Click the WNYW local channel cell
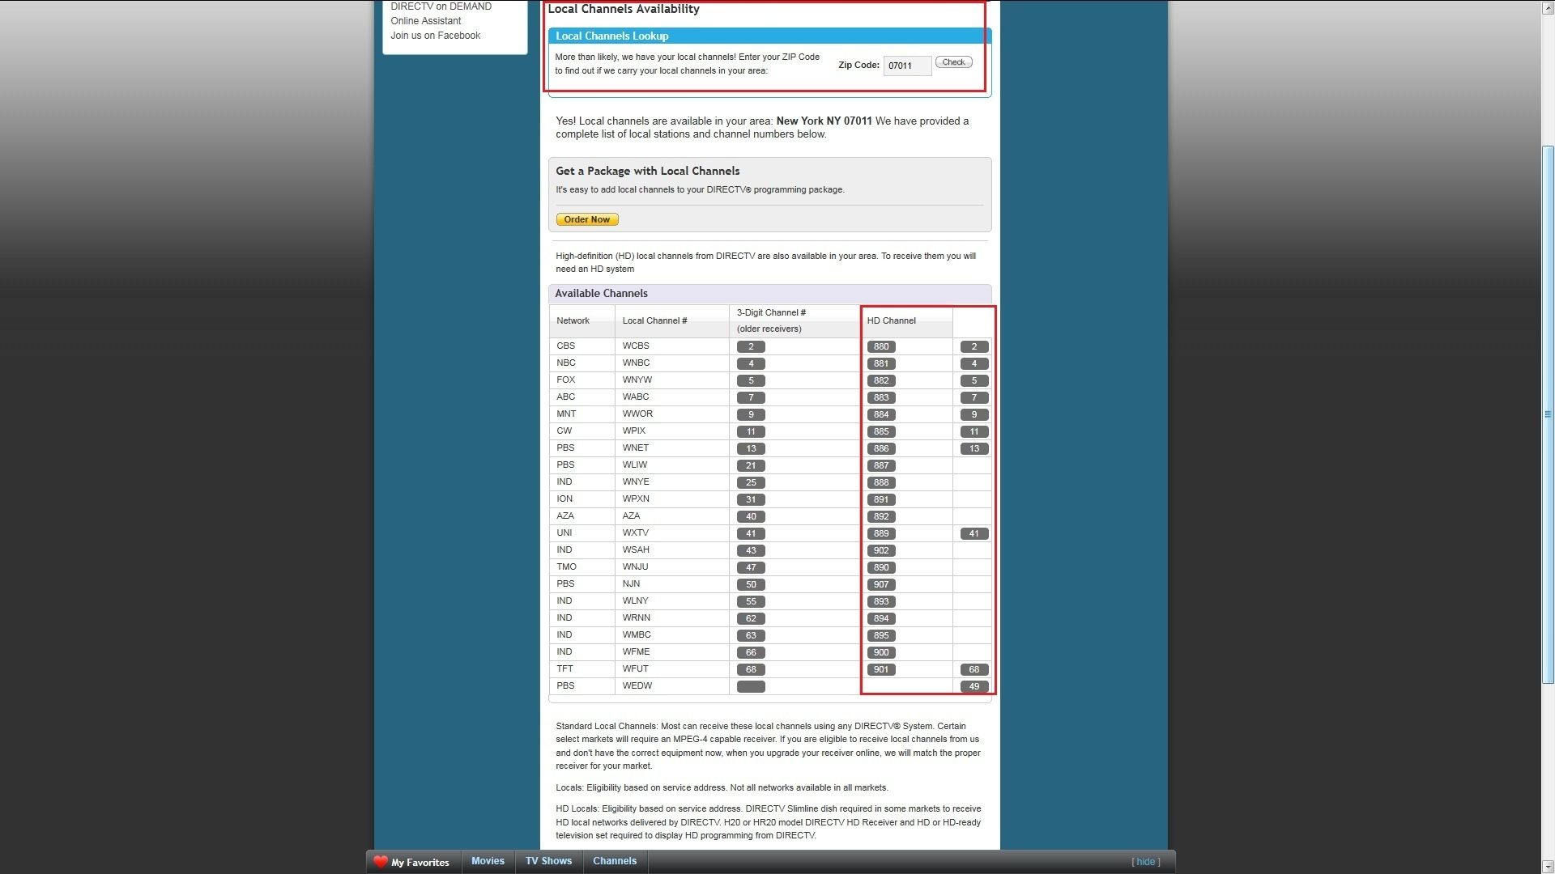Screen dimensions: 1555x874 672,380
